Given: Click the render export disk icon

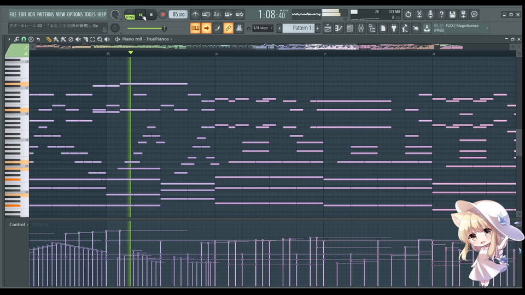Looking at the screenshot, I should click(x=463, y=14).
